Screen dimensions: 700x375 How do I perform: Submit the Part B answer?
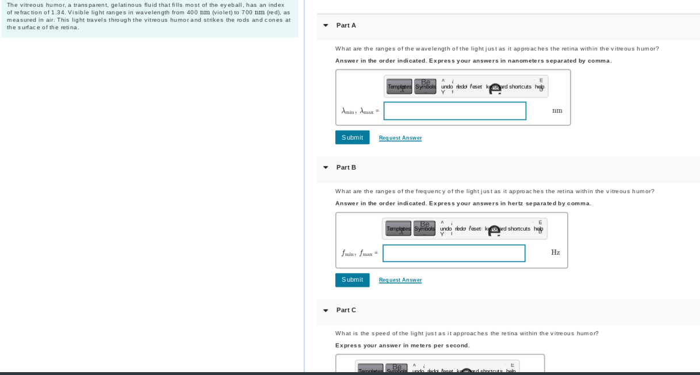(x=353, y=280)
